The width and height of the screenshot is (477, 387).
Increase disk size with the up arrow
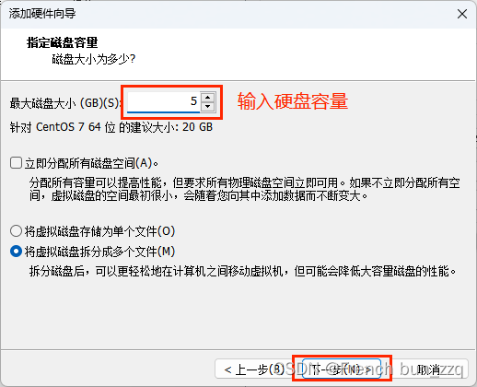pos(208,98)
